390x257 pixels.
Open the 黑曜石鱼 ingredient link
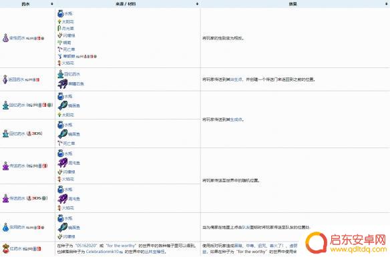point(76,84)
